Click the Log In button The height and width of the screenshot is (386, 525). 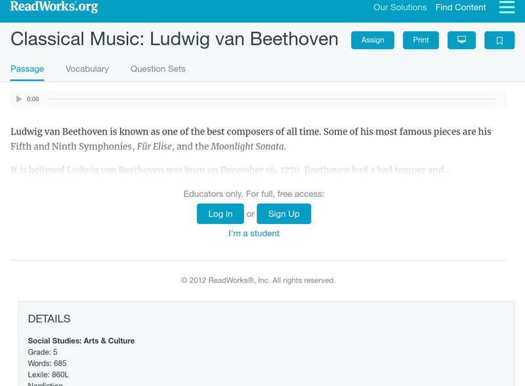pos(220,213)
